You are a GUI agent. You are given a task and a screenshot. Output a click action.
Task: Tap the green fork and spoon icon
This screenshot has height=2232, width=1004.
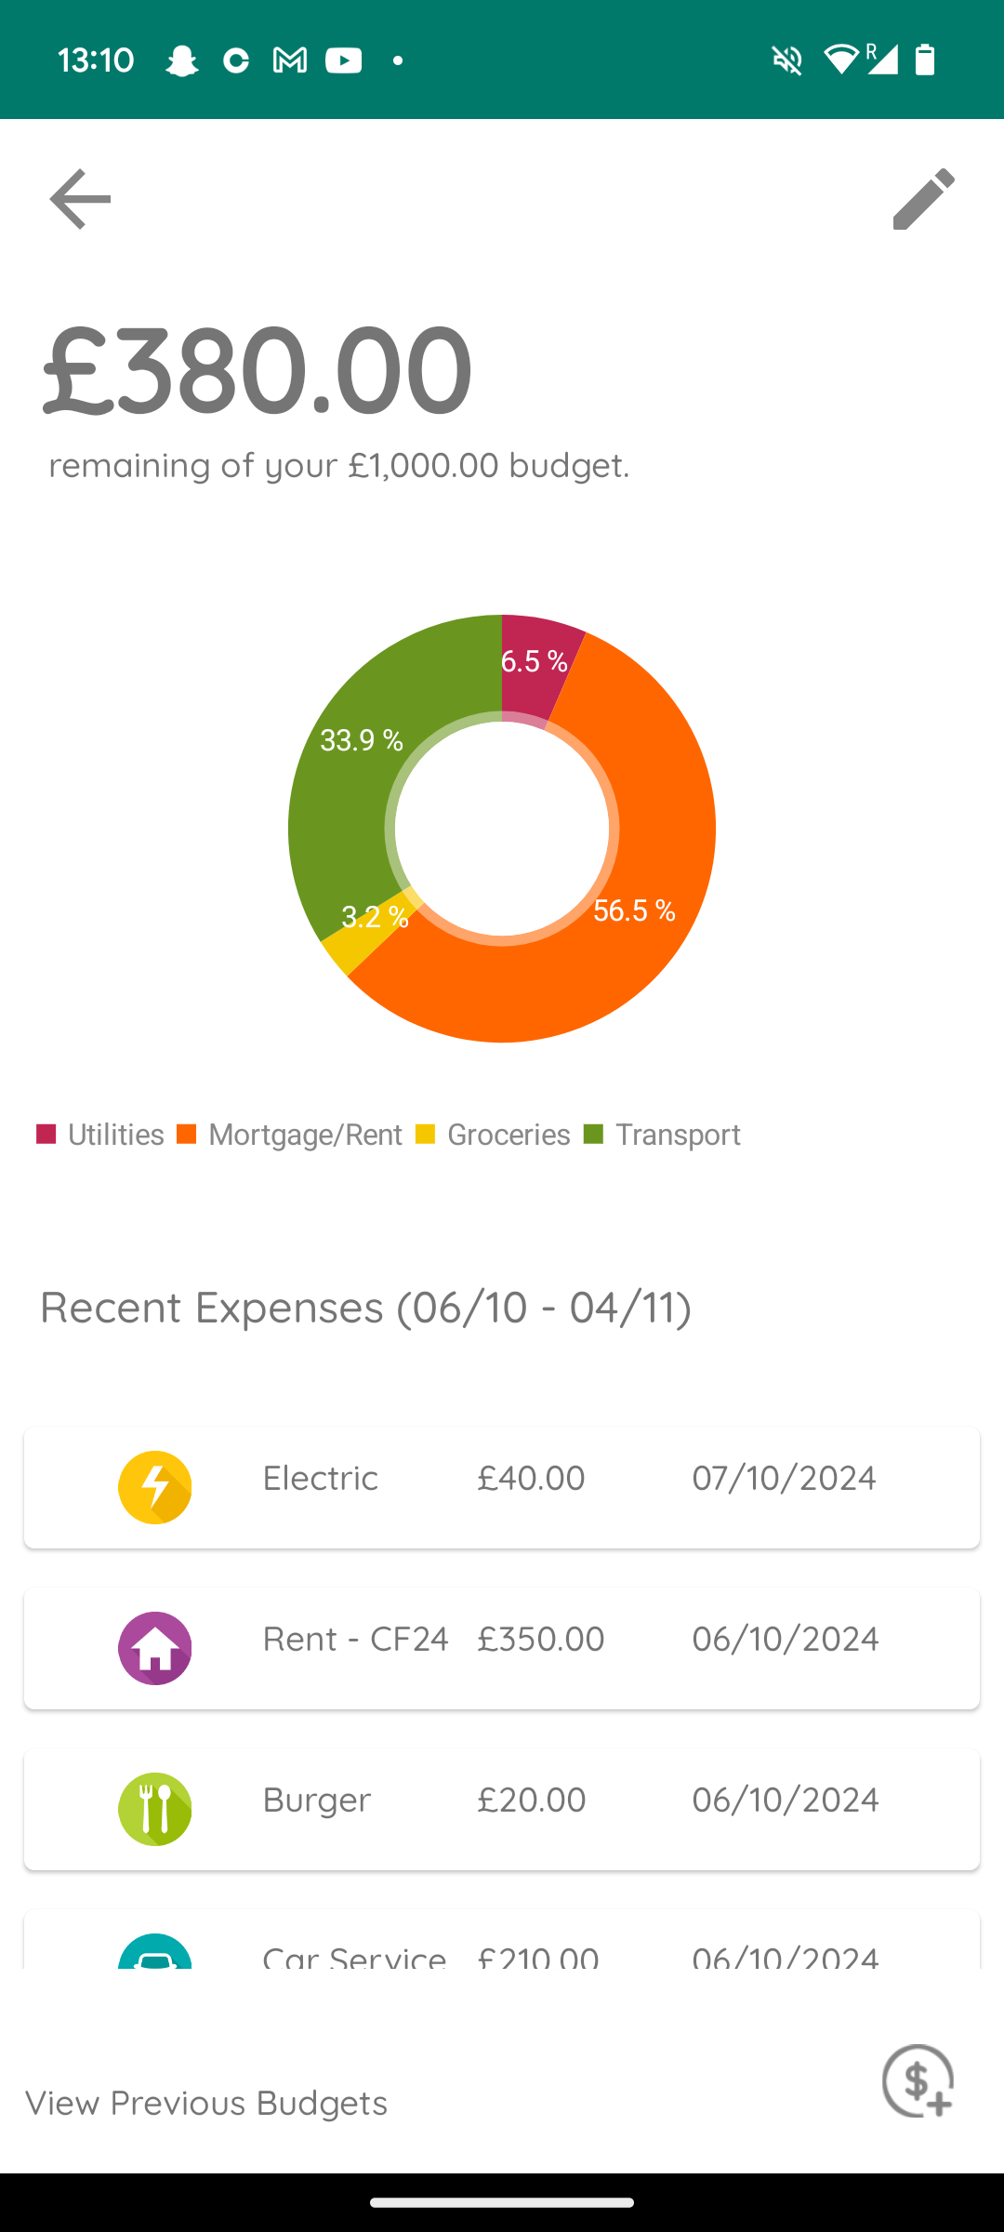[155, 1809]
